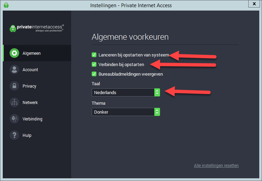The height and width of the screenshot is (181, 262).
Task: Click the Account person icon
Action: (14, 70)
